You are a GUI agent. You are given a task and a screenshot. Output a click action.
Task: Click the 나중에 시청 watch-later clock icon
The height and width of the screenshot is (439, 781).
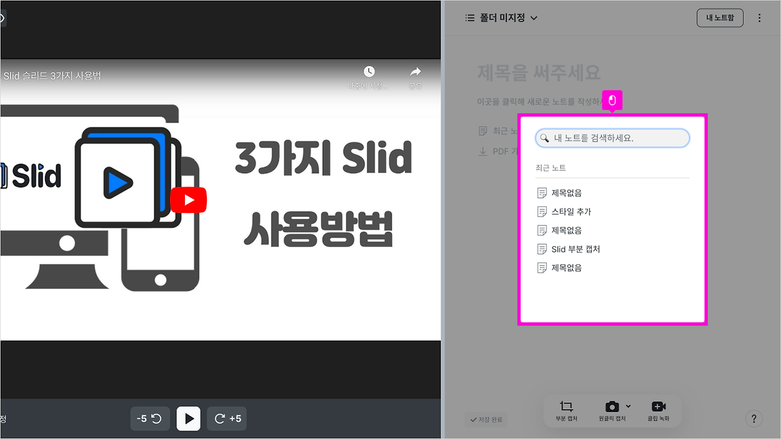click(x=369, y=72)
